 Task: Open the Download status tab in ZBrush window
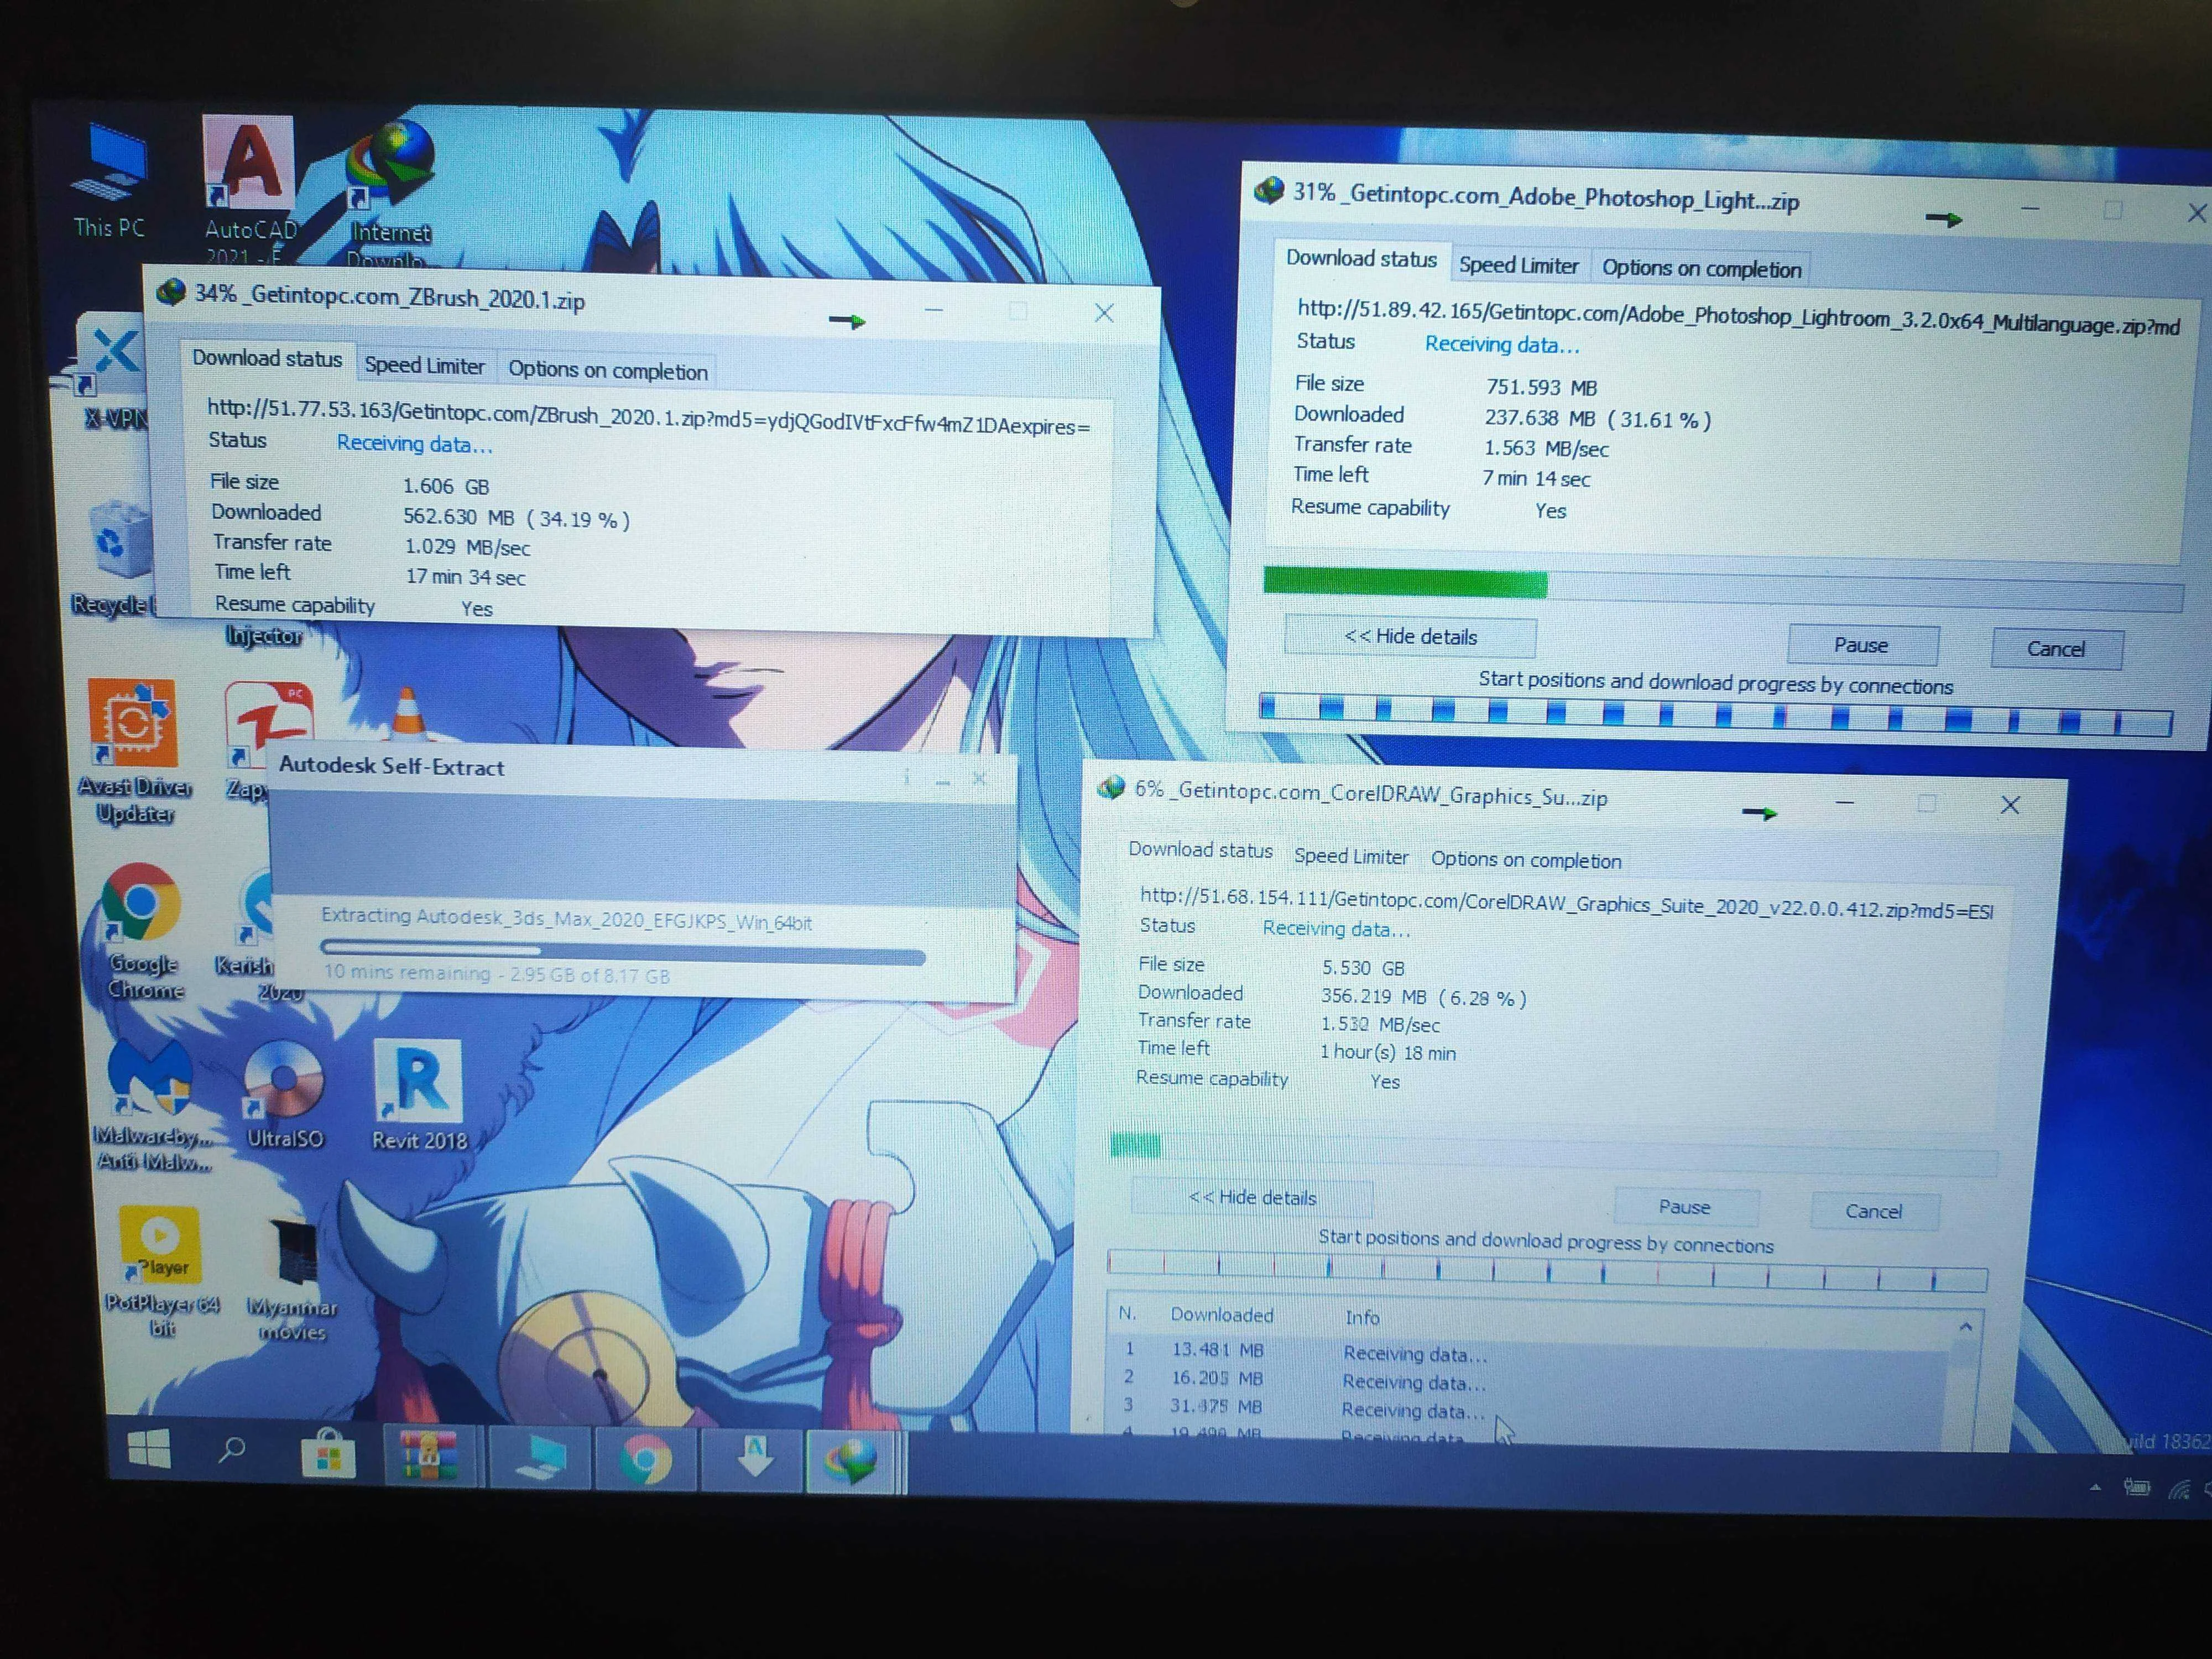[x=267, y=359]
